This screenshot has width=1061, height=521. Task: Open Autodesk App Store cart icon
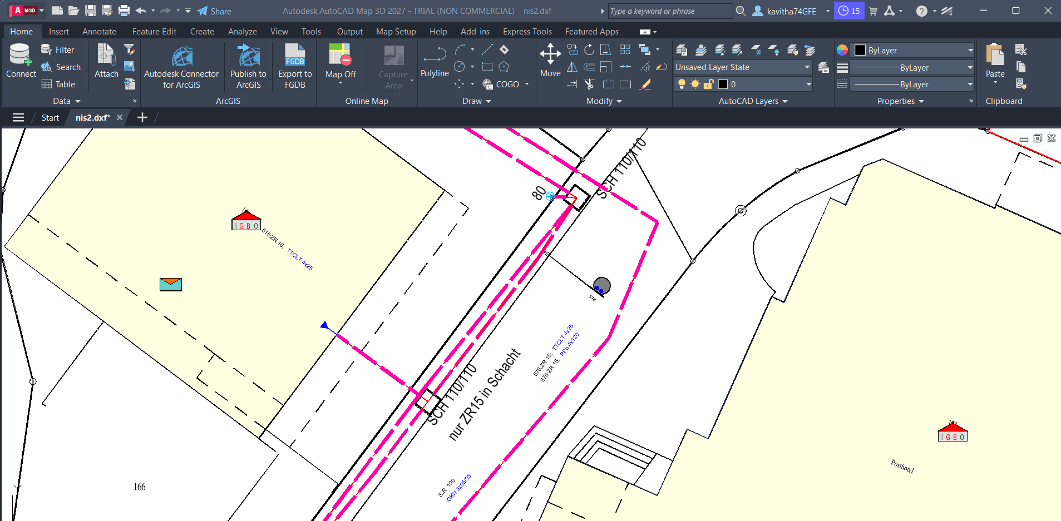pyautogui.click(x=873, y=11)
